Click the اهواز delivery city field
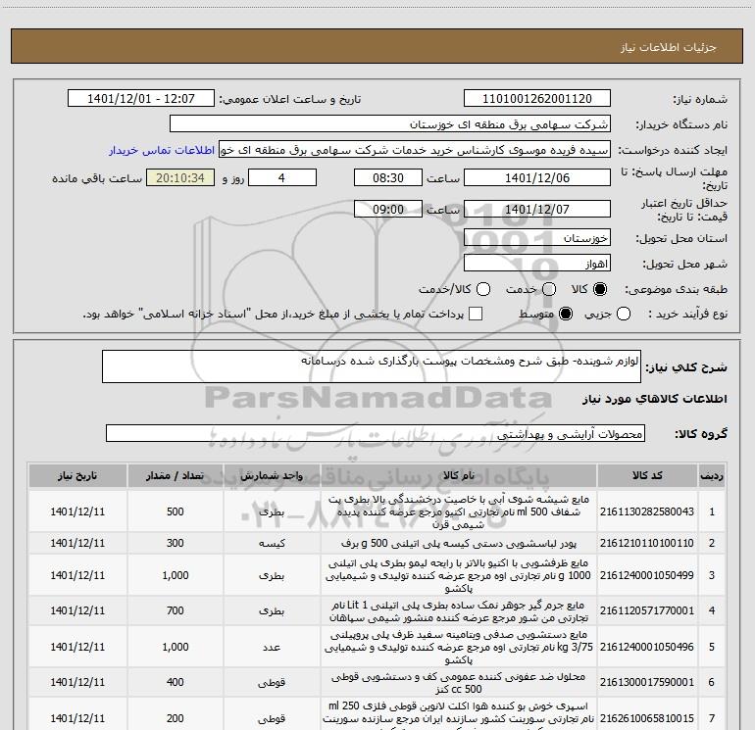Screen dimensions: 755x730 coord(535,264)
